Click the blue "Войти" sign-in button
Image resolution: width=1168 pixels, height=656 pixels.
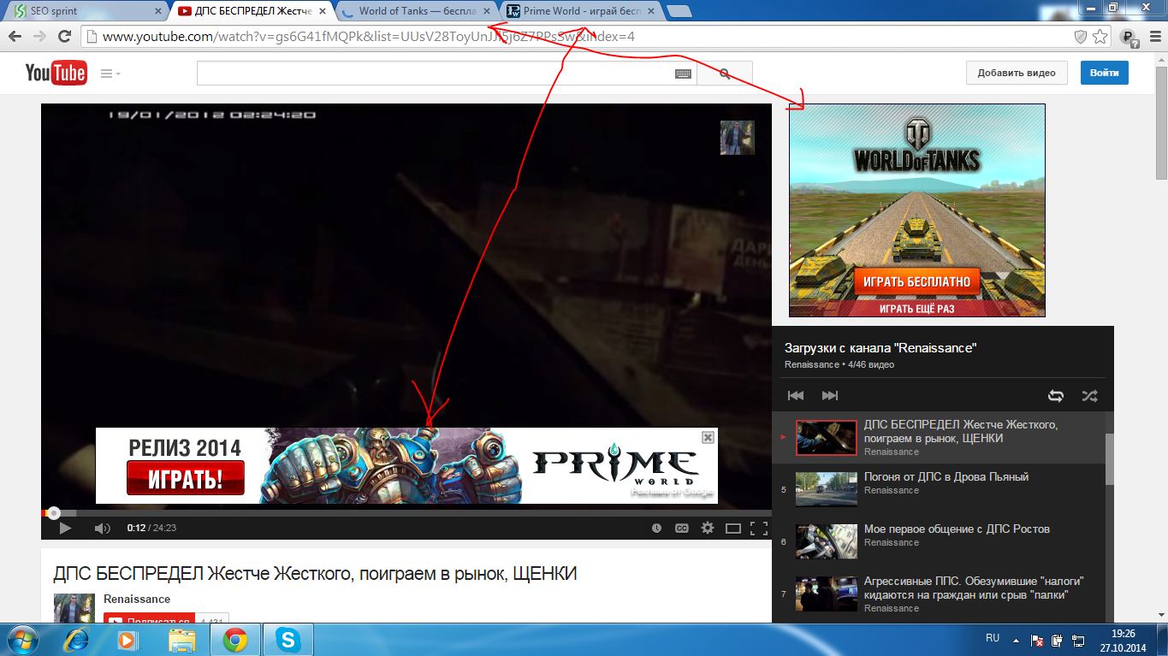[x=1105, y=73]
